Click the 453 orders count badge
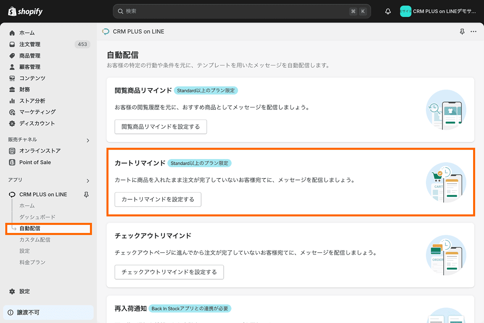This screenshot has height=323, width=484. pyautogui.click(x=82, y=44)
